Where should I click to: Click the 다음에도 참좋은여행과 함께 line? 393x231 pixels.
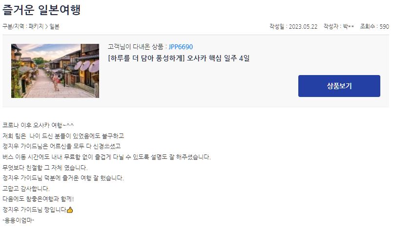click(38, 199)
